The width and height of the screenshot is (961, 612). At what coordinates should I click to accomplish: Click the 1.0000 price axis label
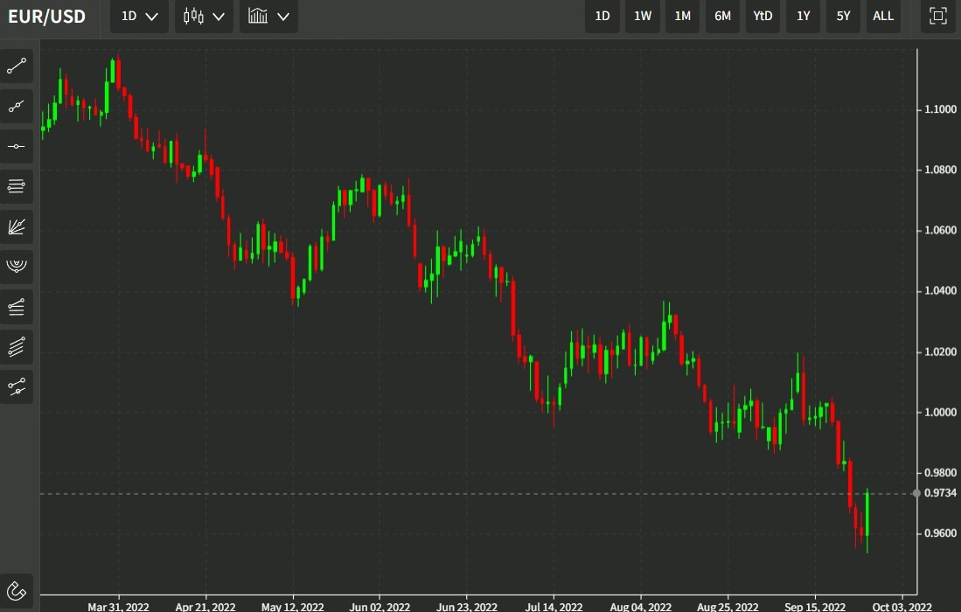tap(940, 413)
